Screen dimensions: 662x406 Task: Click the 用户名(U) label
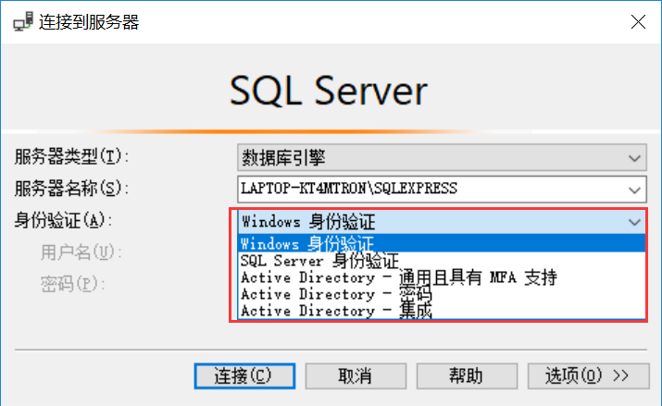(x=81, y=252)
